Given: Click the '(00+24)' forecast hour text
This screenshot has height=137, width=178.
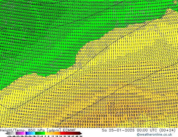Looking at the screenshot, I should point(168,130).
